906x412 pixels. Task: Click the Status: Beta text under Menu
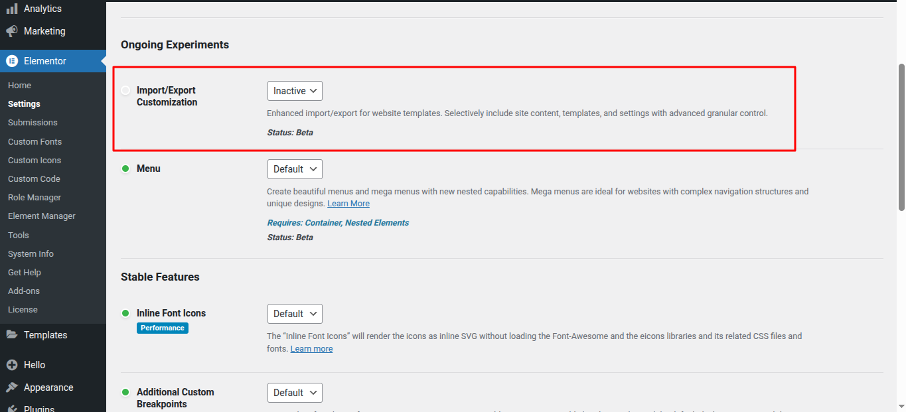pyautogui.click(x=290, y=238)
